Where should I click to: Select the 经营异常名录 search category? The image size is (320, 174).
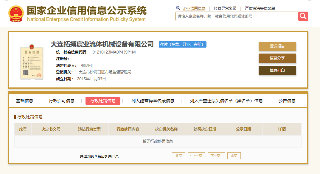point(225,8)
